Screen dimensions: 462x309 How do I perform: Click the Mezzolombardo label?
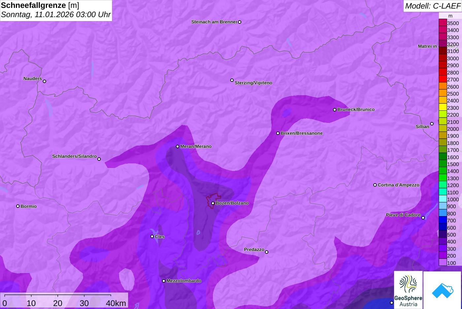[x=184, y=281]
